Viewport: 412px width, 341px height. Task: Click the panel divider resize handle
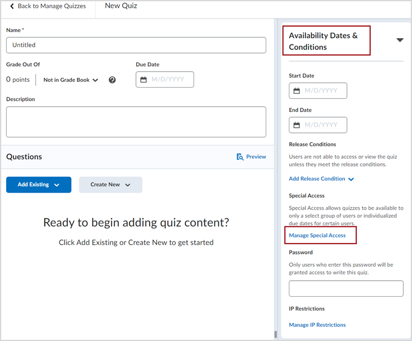click(276, 334)
